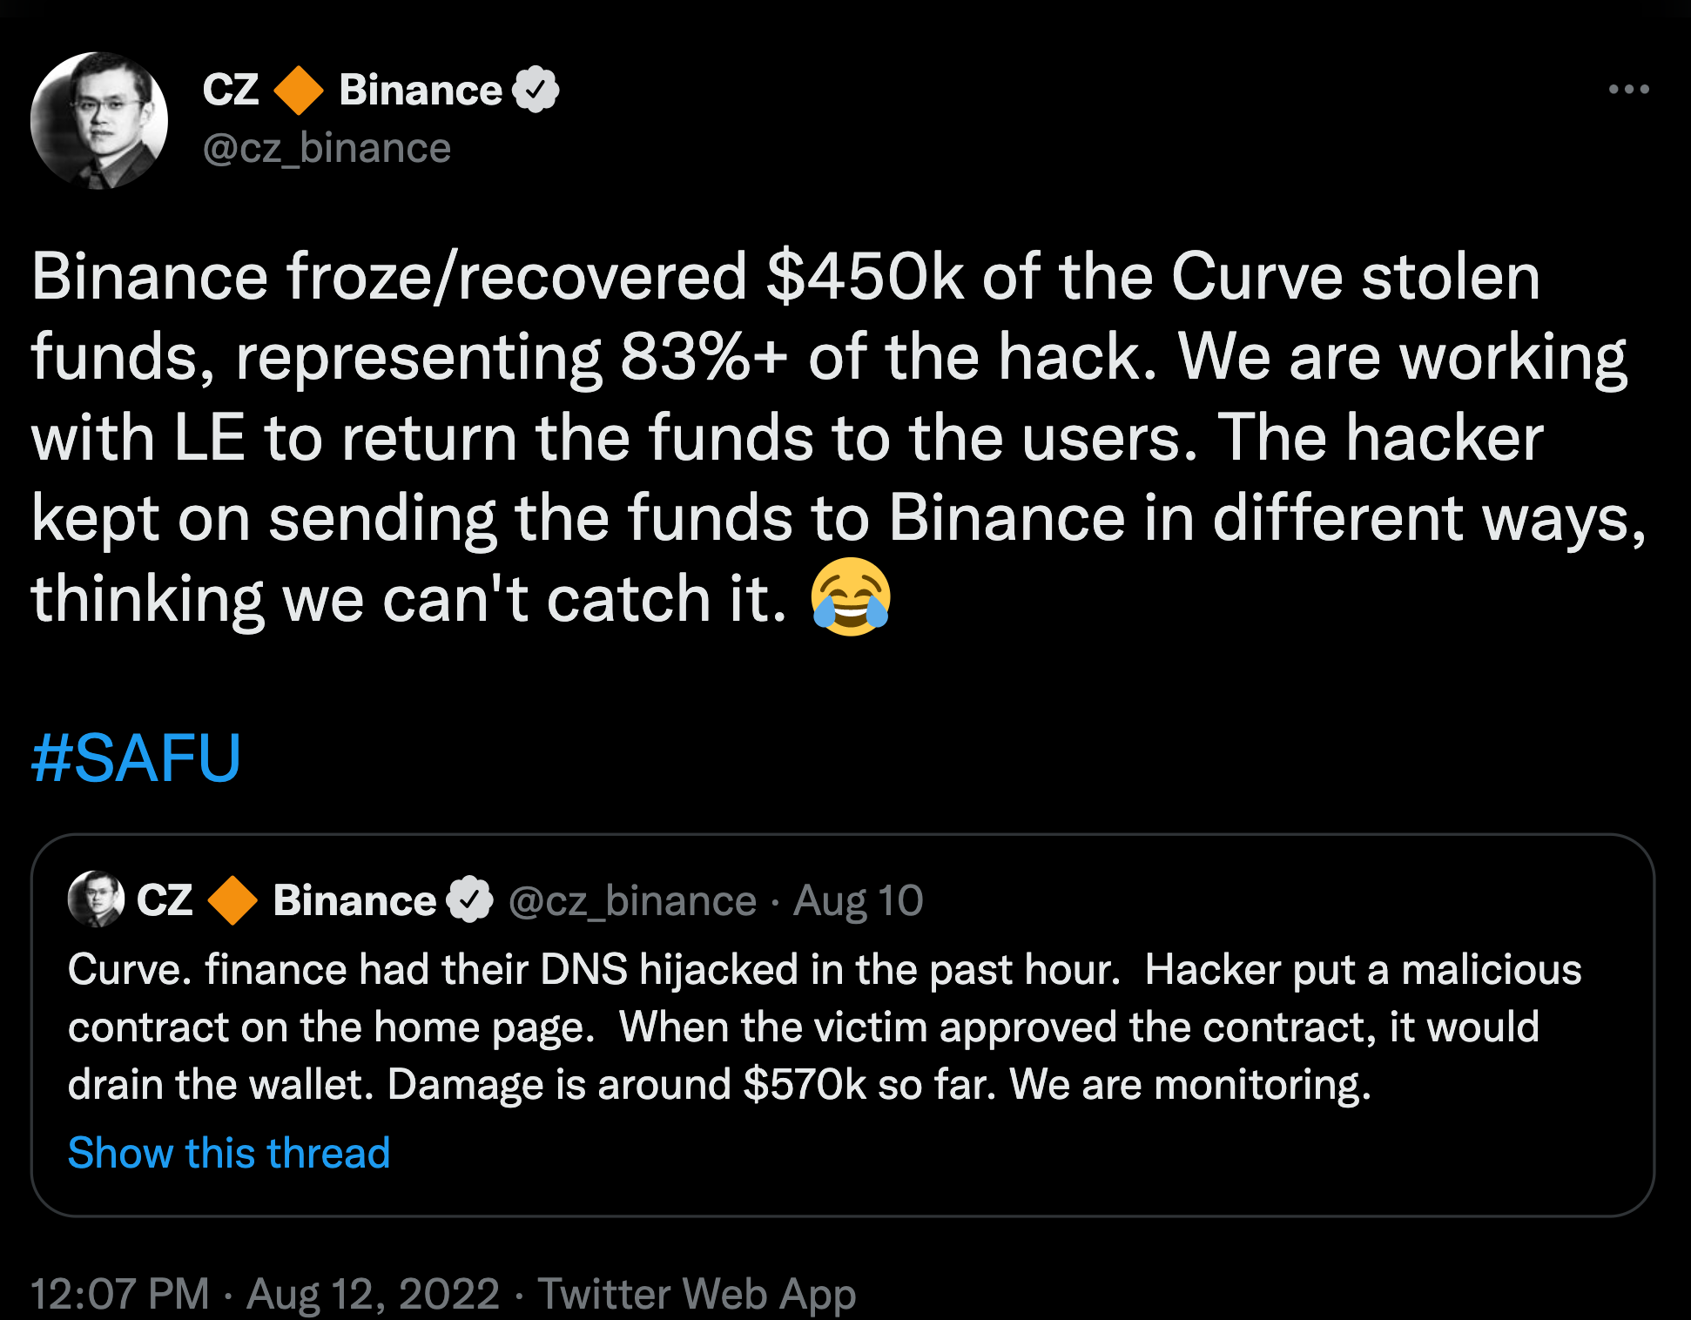Open the Show this thread link
The image size is (1691, 1320).
[228, 1152]
